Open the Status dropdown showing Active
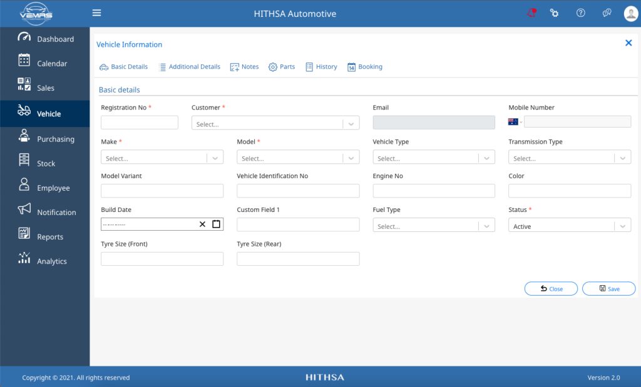Image resolution: width=641 pixels, height=387 pixels. [x=570, y=225]
